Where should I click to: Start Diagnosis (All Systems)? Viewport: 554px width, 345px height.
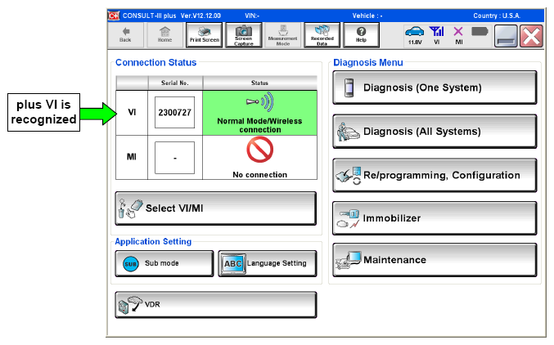(434, 131)
